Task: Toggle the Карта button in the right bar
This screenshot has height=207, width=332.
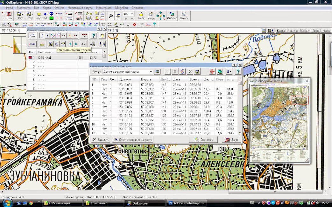Action: pos(281,31)
